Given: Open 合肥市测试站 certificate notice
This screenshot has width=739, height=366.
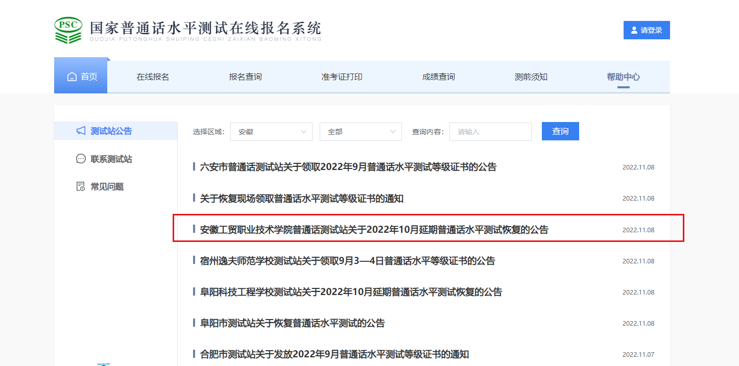Looking at the screenshot, I should coord(335,354).
